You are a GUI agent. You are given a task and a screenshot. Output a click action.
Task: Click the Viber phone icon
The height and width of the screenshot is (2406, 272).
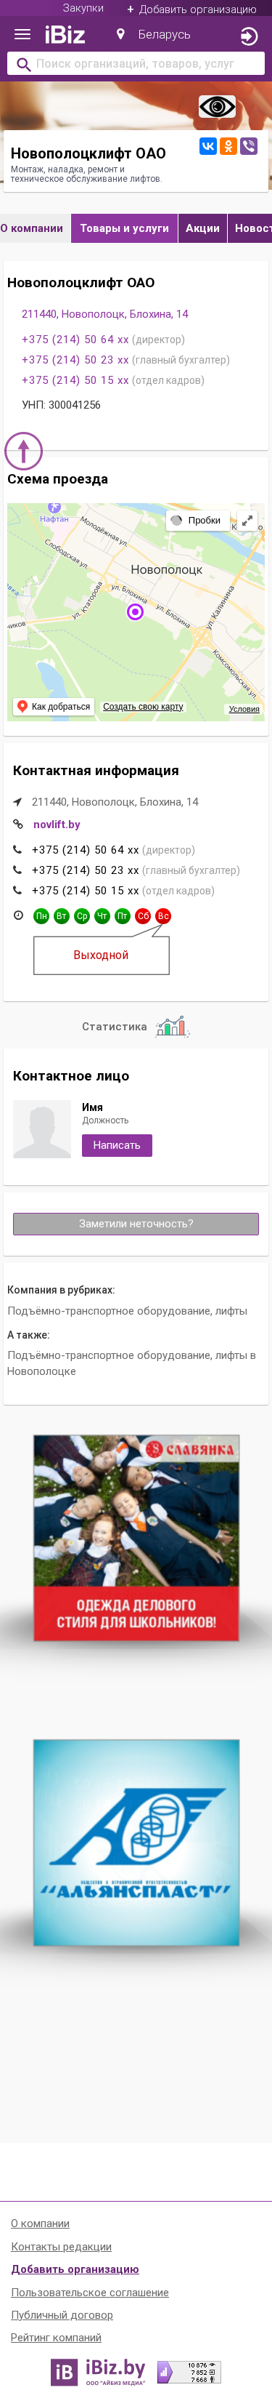coord(249,145)
